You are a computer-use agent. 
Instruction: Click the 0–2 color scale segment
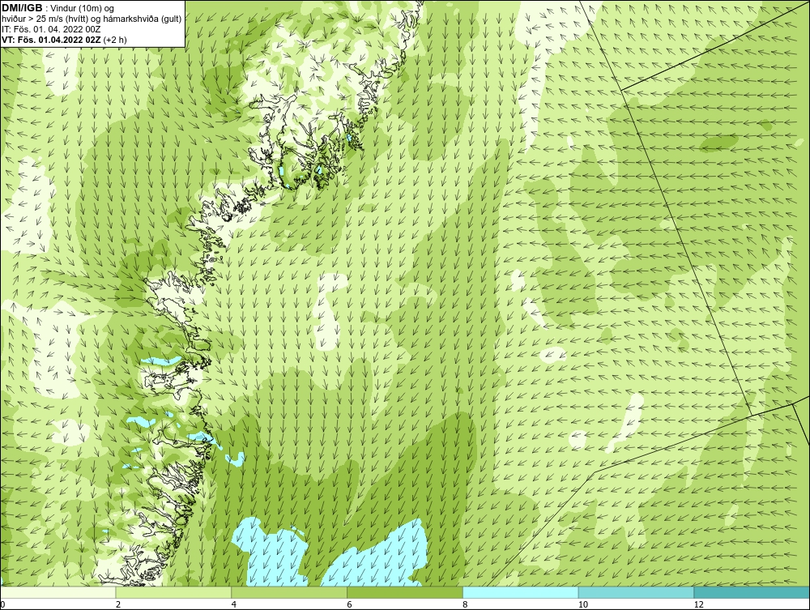pyautogui.click(x=58, y=592)
